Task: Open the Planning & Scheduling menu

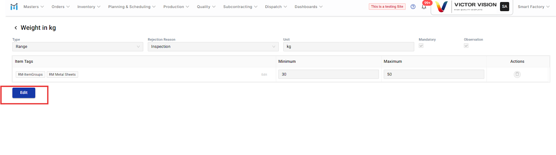Action: (132, 7)
